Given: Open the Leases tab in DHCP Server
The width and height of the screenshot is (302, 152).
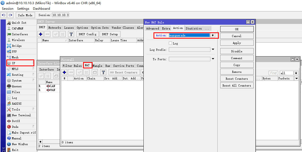Looking at the screenshot, I should pos(69,28).
